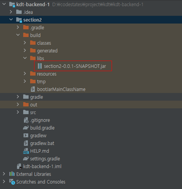Select the kdt-backend-1.iml file name
182x189 pixels.
tap(42, 167)
